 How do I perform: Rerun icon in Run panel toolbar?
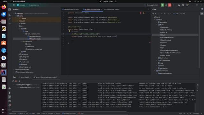coord(13,81)
